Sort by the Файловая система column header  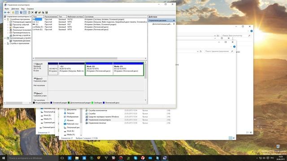[75, 17]
